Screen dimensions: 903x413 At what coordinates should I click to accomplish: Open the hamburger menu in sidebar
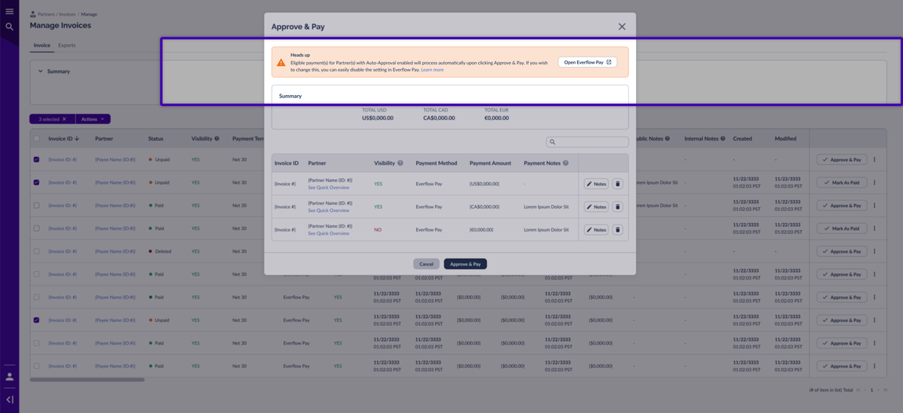pyautogui.click(x=9, y=12)
